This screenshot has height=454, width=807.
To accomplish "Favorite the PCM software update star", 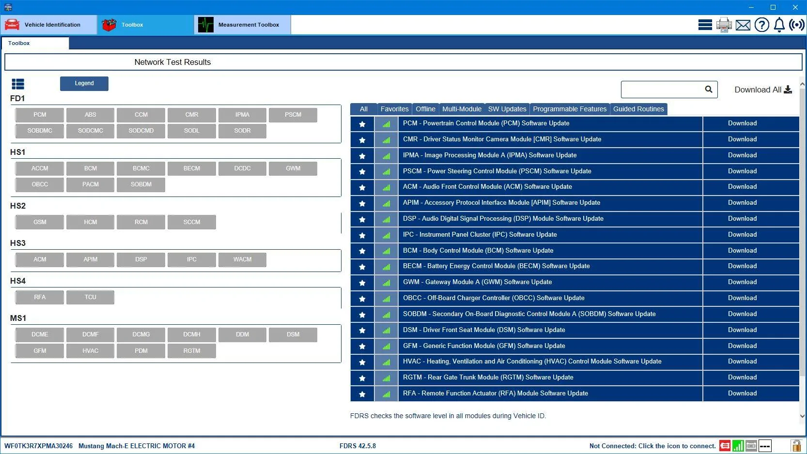I will [x=362, y=124].
